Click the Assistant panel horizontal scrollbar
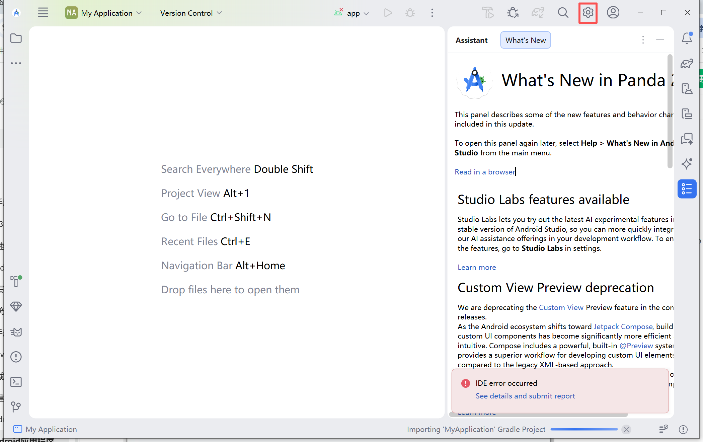The width and height of the screenshot is (703, 442). click(538, 415)
